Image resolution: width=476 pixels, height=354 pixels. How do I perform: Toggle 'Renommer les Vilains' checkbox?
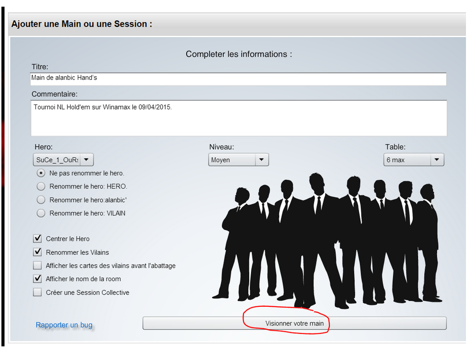pos(37,252)
